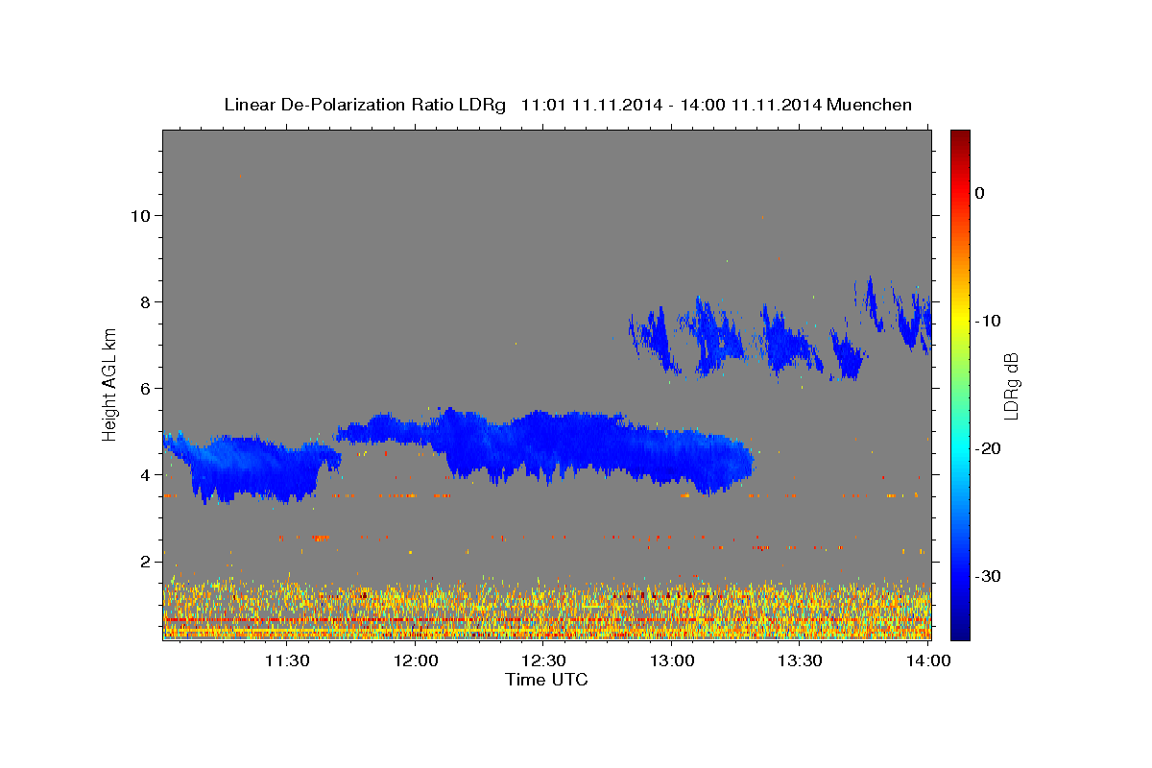Click the height tick label 4
The image size is (1152, 768).
143,474
